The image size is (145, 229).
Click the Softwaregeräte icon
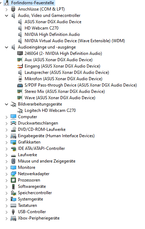pyautogui.click(x=13, y=187)
